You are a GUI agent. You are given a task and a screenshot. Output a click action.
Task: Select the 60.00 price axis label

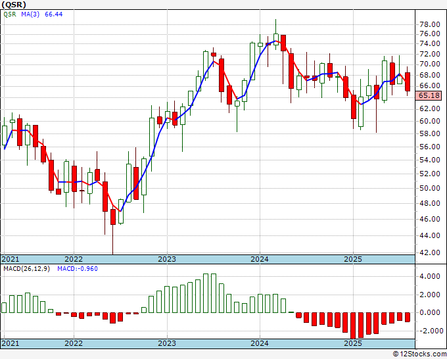point(430,121)
